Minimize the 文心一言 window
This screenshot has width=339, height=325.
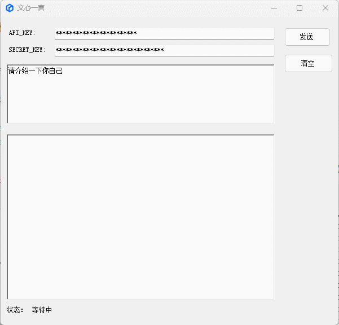(x=274, y=8)
